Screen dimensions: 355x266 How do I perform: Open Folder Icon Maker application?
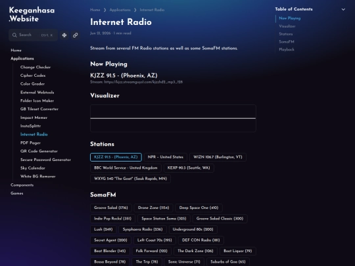[x=37, y=100]
